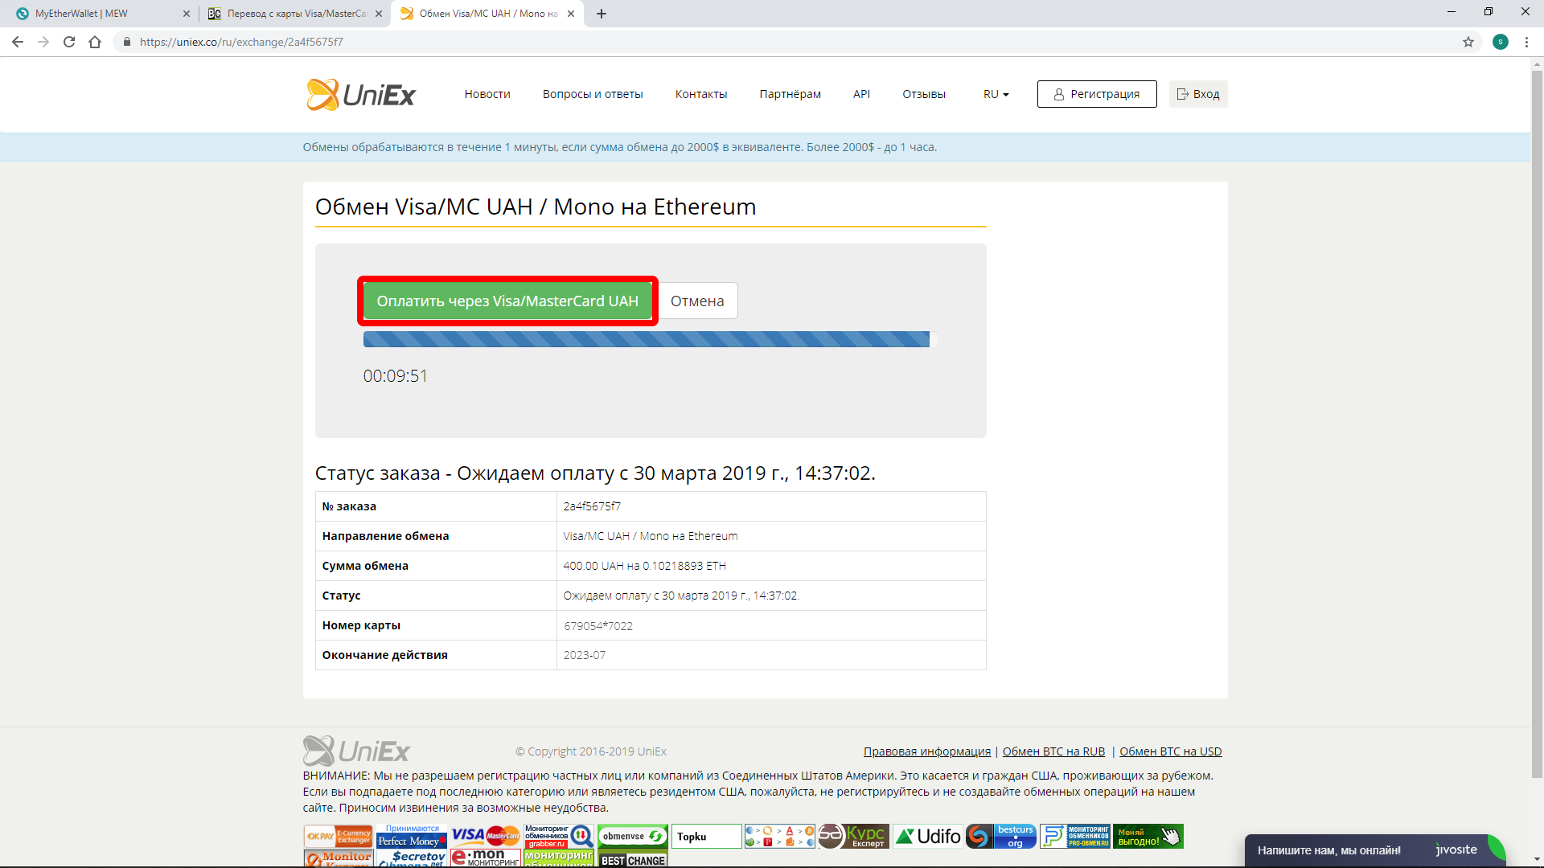Screen dimensions: 1544x868
Task: Open the jivosite online chat widget
Action: [1374, 850]
